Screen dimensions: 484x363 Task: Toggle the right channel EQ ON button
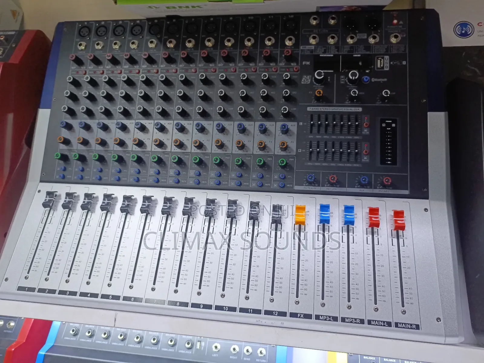coord(365,152)
